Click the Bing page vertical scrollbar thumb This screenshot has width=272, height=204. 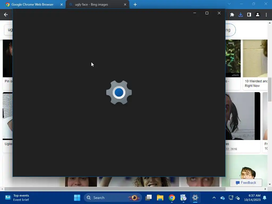270,90
